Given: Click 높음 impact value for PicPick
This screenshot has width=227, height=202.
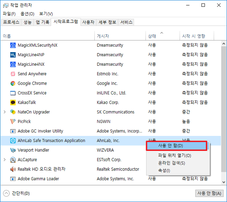Looking at the screenshot, I should (186, 121).
